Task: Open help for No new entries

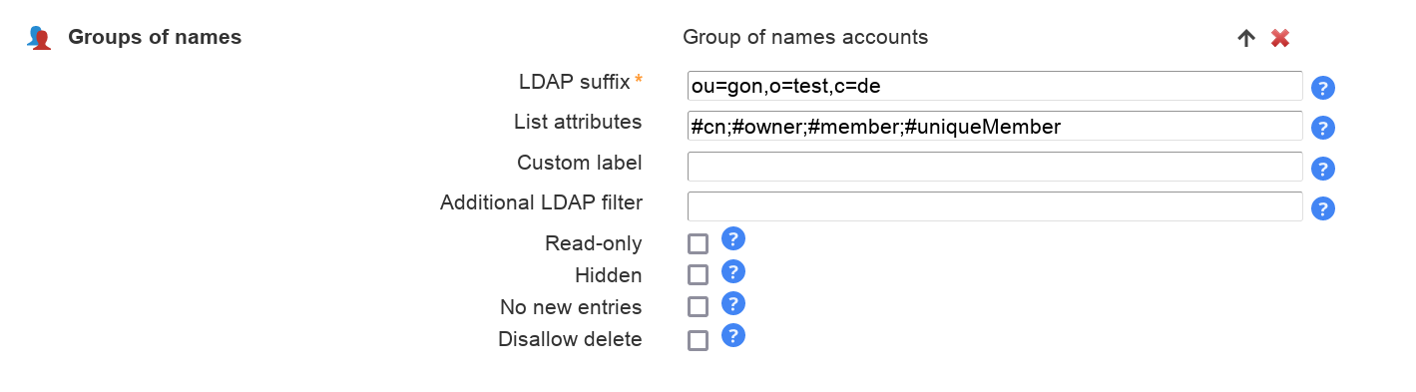Action: point(733,303)
